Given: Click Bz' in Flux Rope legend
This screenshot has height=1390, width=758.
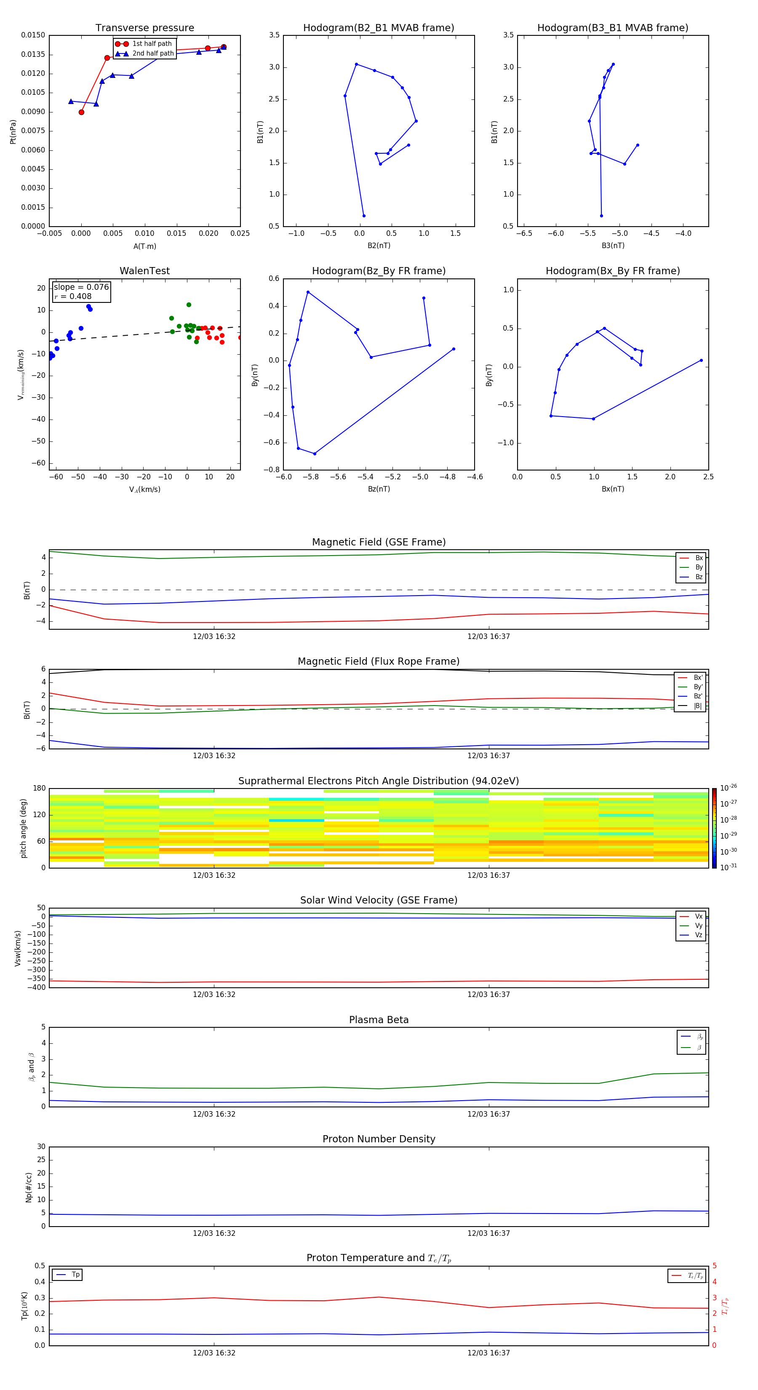Looking at the screenshot, I should click(x=690, y=696).
